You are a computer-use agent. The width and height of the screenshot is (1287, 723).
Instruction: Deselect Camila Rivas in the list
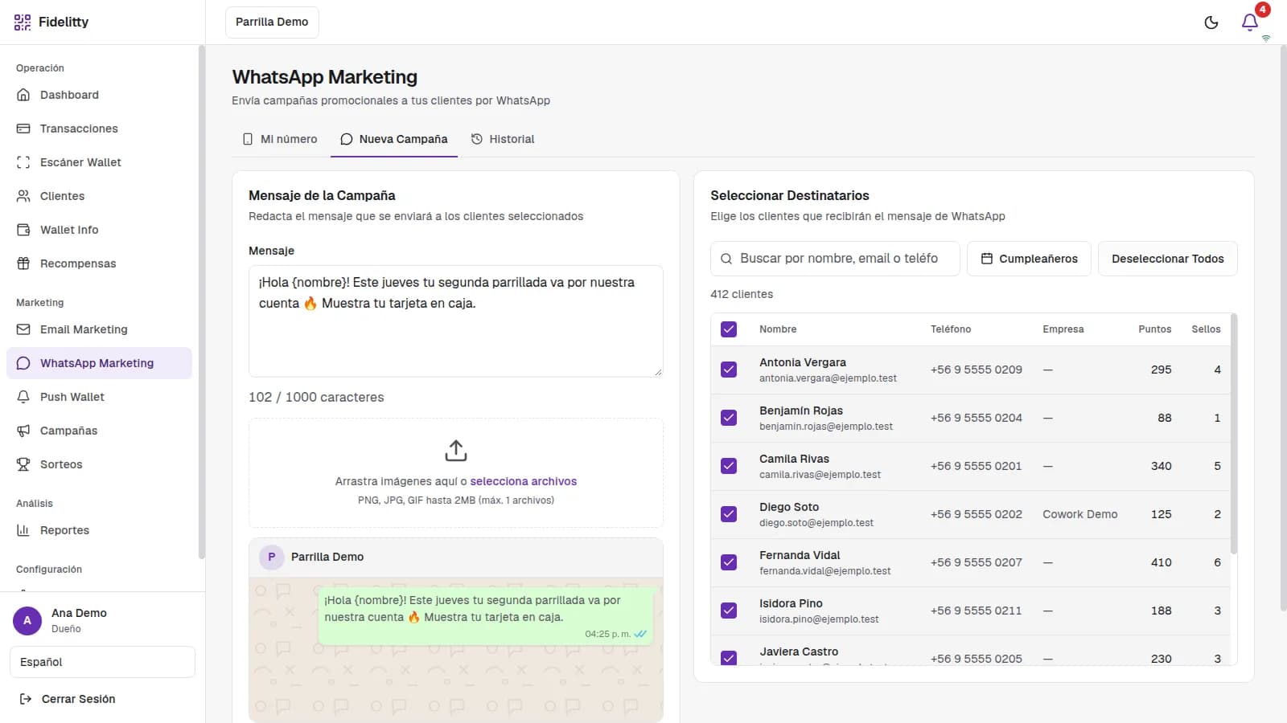pos(729,466)
